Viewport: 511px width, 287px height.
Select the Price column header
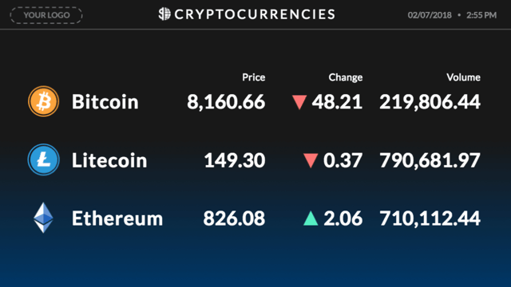tap(254, 77)
